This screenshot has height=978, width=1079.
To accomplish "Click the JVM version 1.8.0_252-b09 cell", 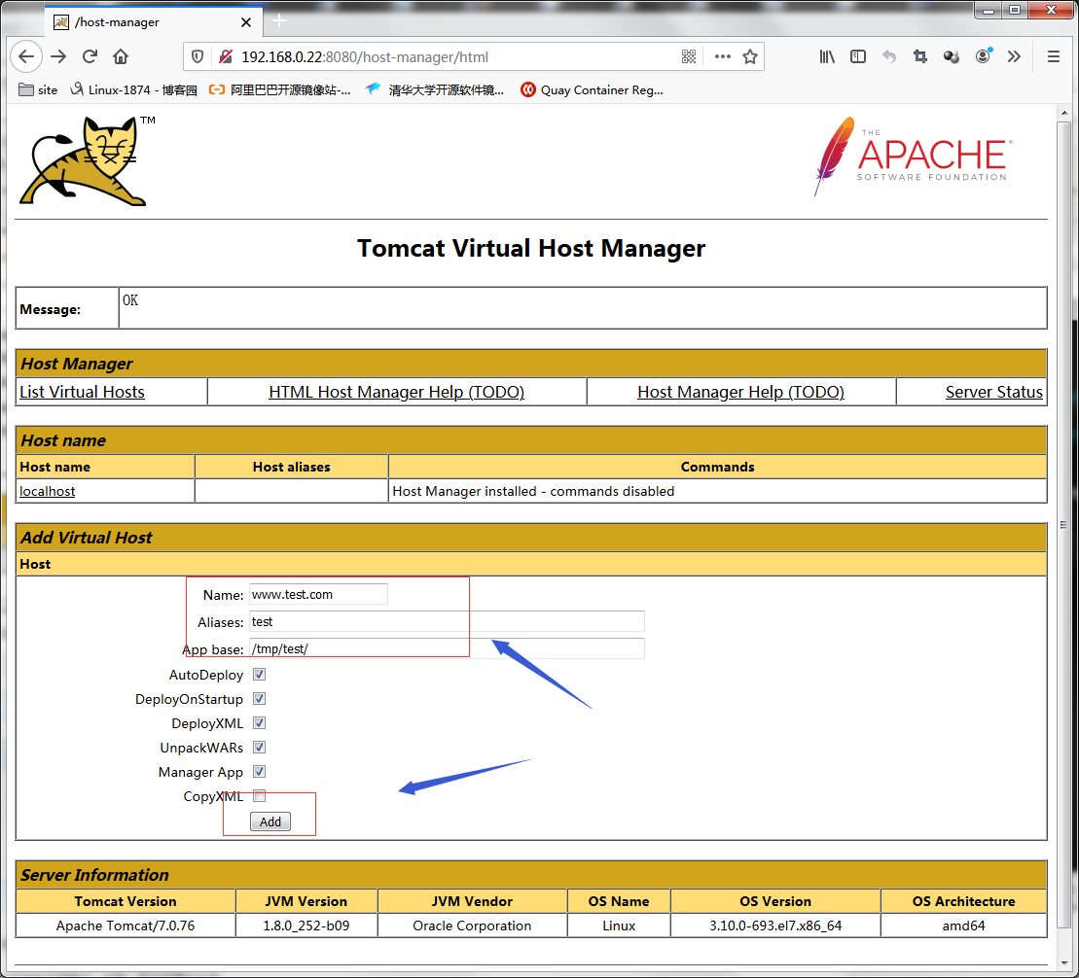I will click(306, 926).
